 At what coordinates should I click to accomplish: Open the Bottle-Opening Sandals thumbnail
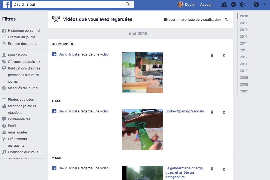(x=143, y=129)
